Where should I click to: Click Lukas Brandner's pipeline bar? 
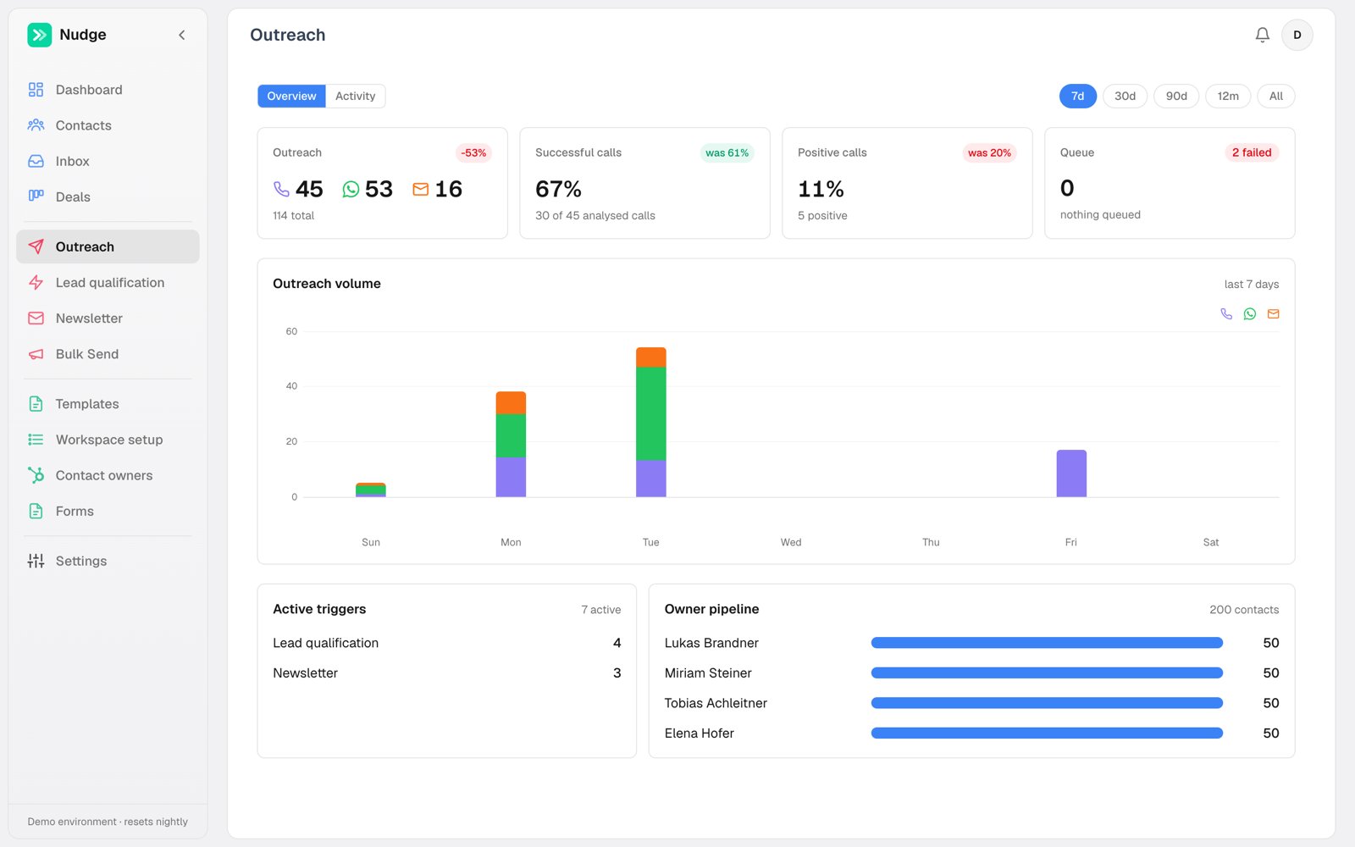1047,643
